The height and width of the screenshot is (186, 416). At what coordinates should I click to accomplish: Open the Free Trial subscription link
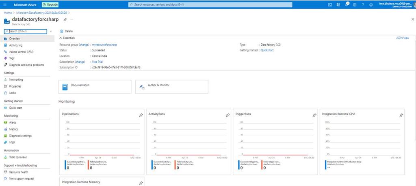click(x=97, y=62)
